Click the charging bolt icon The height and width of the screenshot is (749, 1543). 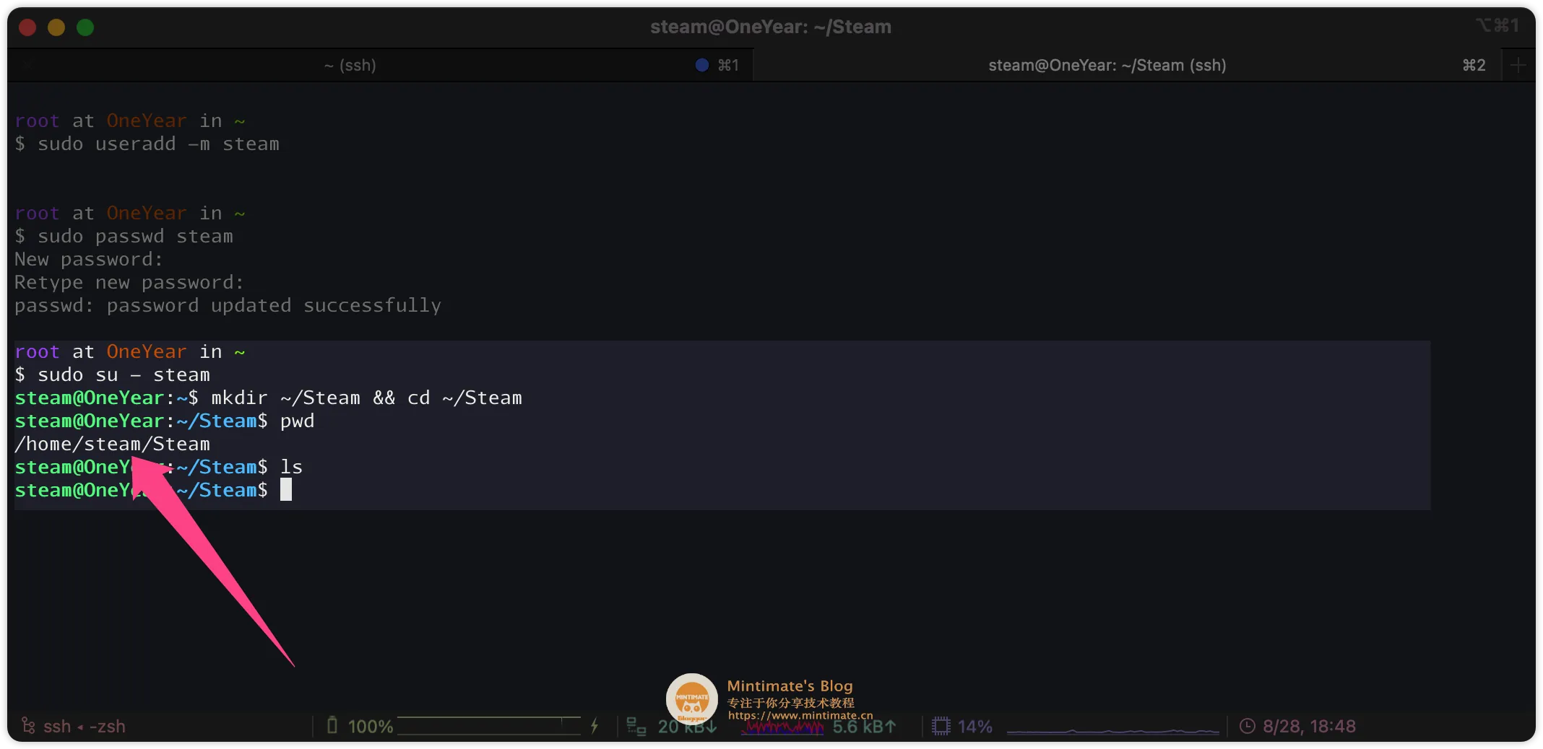coord(595,726)
